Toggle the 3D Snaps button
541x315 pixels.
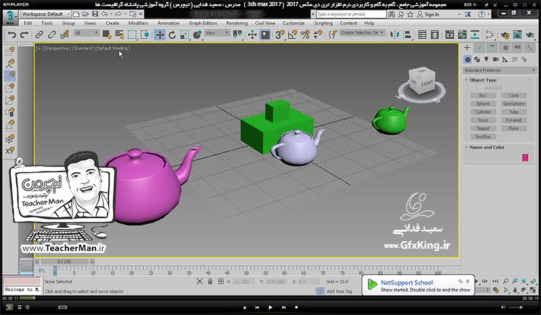tap(280, 34)
